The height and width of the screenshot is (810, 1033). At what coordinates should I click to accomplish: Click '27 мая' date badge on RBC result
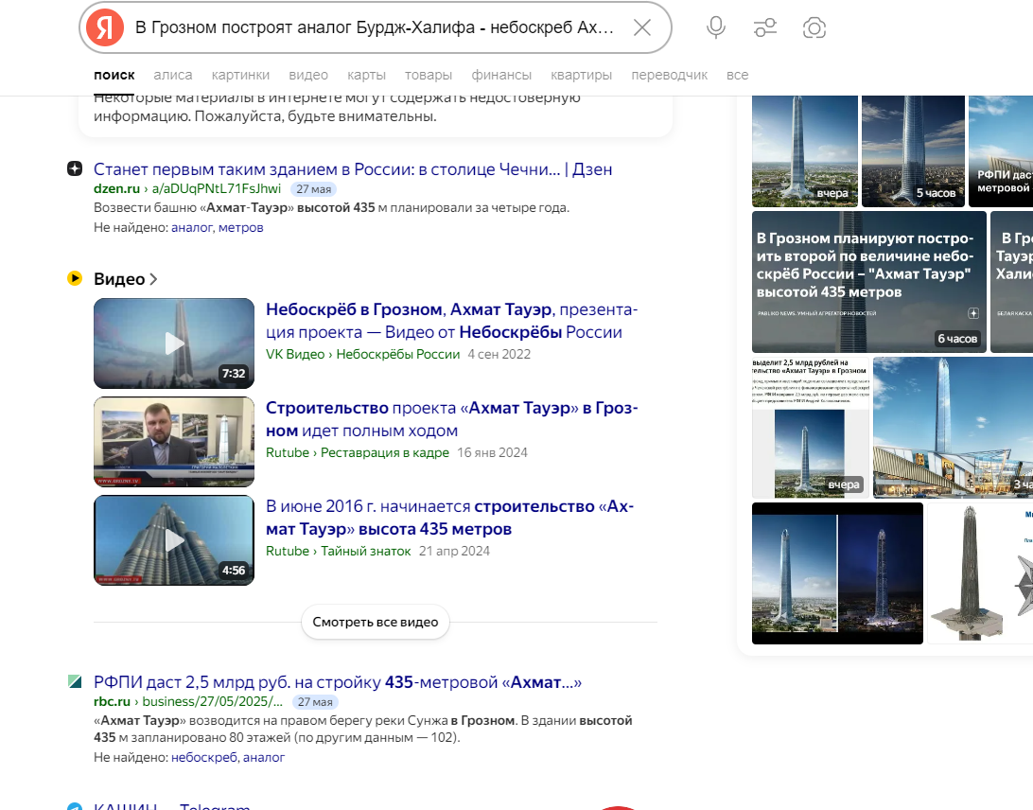pos(315,702)
